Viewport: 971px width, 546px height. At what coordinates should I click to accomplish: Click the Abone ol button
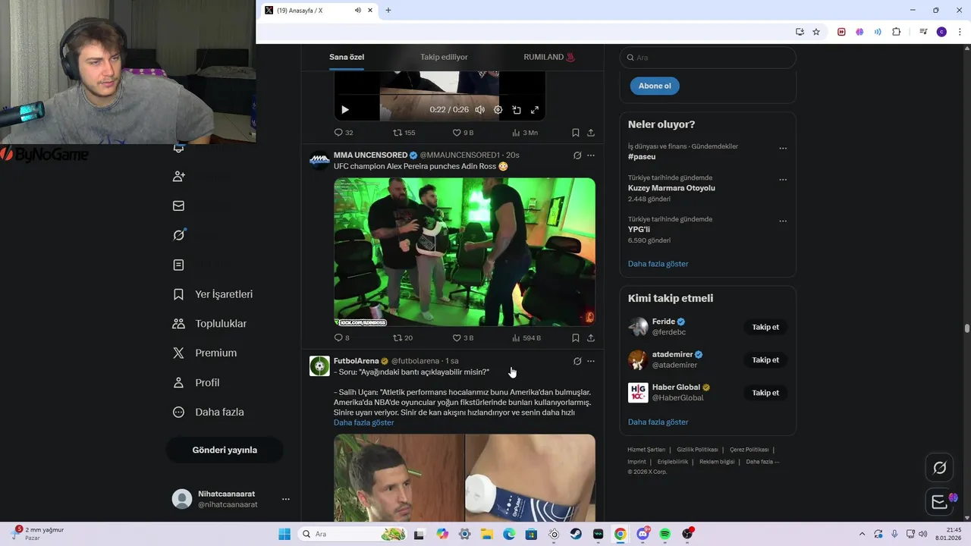655,86
